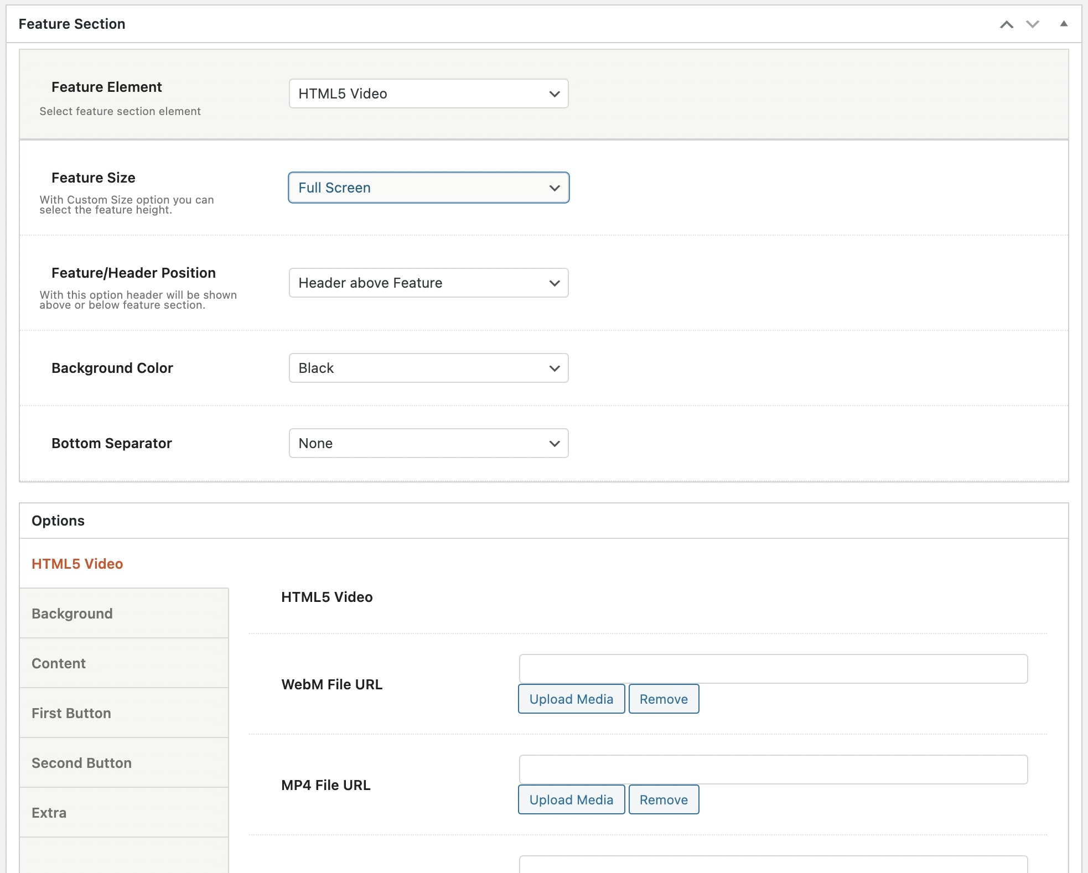Switch to the Content tab
This screenshot has width=1088, height=873.
point(59,663)
